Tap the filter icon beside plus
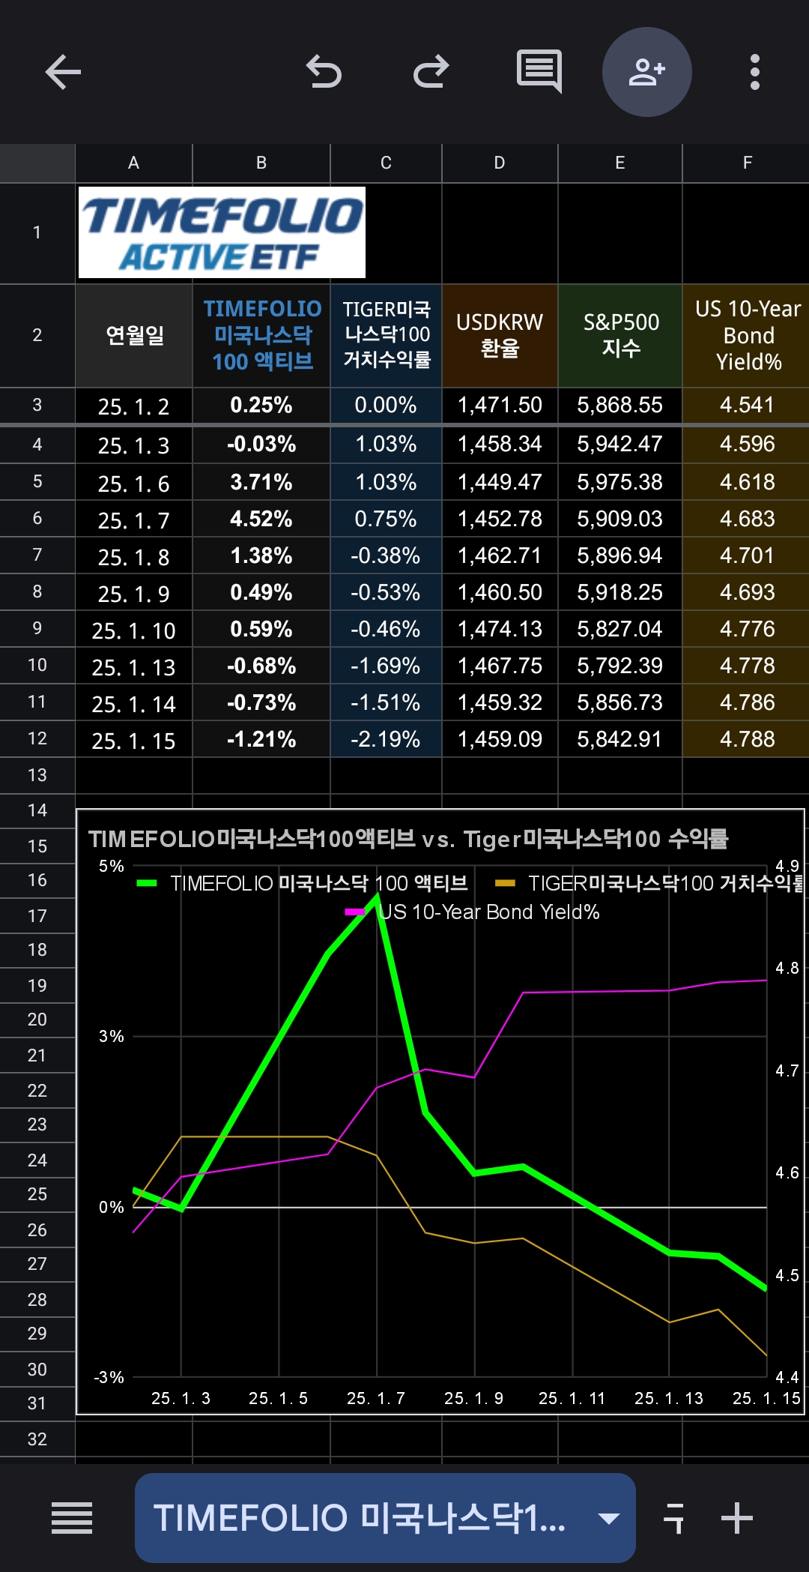This screenshot has height=1572, width=809. [674, 1518]
